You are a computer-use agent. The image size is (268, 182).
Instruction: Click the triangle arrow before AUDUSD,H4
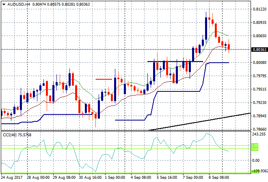tap(4, 4)
